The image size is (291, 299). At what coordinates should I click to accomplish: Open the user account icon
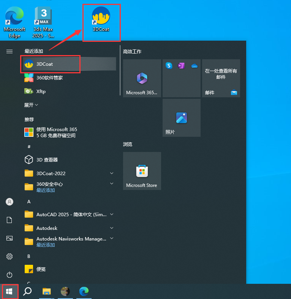[x=9, y=202]
